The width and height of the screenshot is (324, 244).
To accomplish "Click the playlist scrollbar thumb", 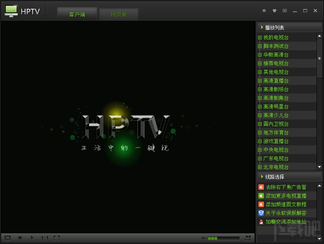I will click(319, 58).
